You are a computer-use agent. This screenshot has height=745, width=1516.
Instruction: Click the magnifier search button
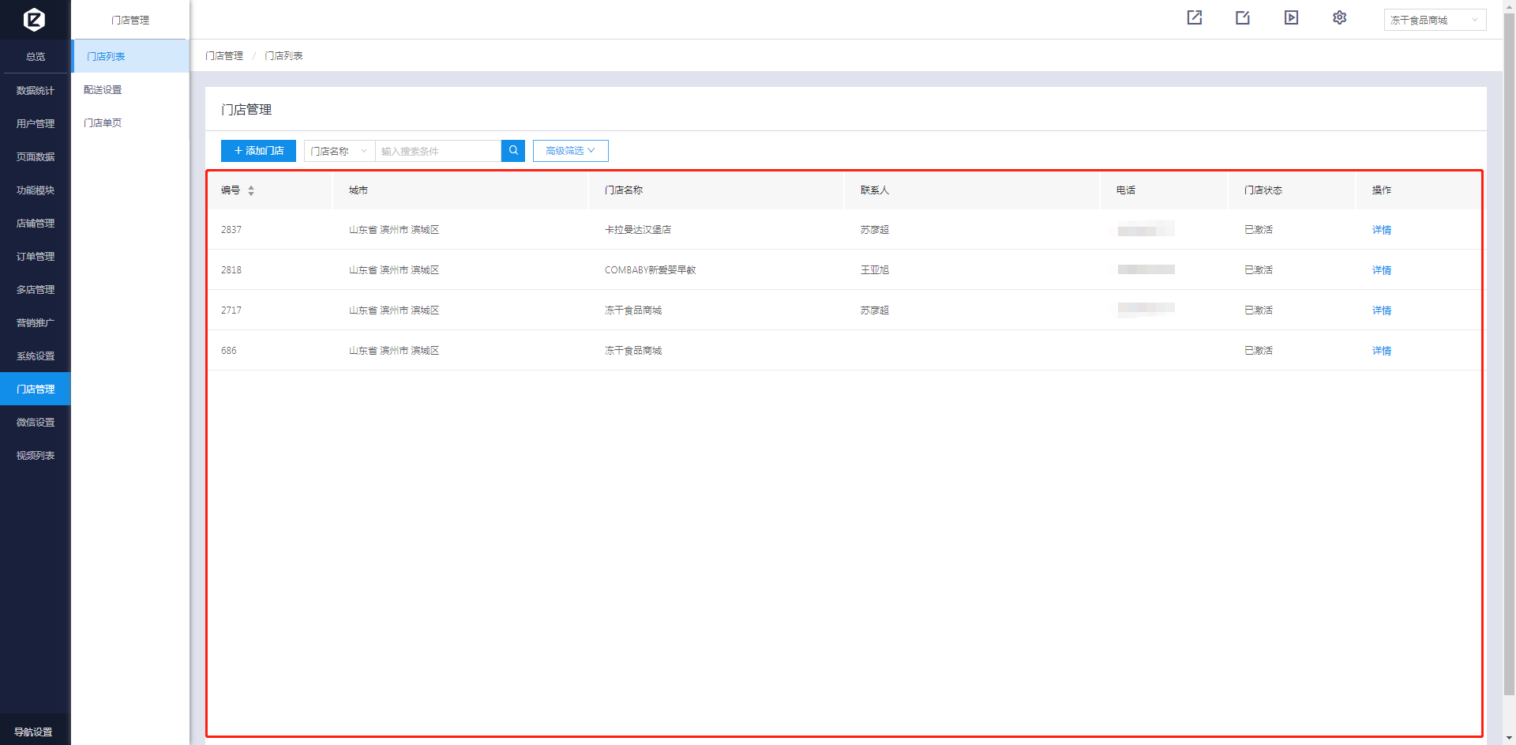[513, 151]
